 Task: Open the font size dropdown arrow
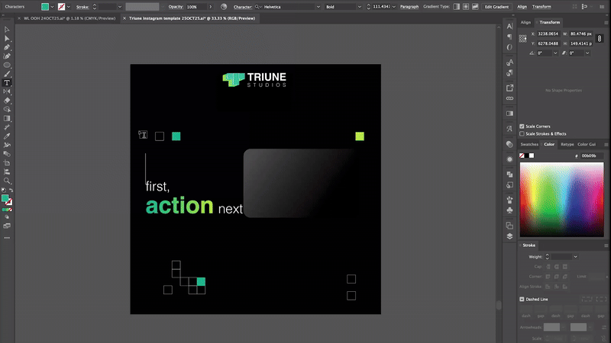pyautogui.click(x=393, y=7)
